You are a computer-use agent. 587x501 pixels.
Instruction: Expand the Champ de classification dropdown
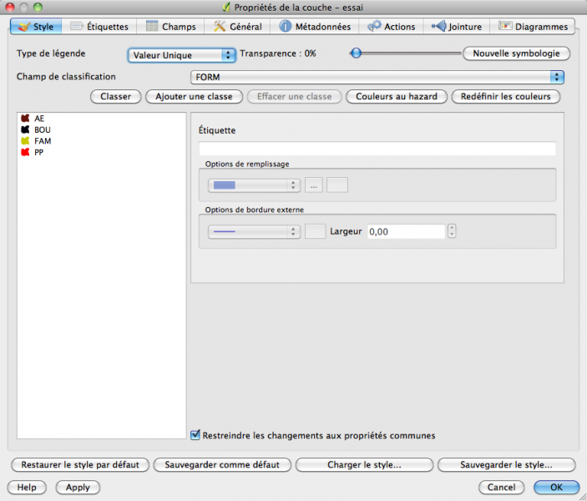pos(377,78)
